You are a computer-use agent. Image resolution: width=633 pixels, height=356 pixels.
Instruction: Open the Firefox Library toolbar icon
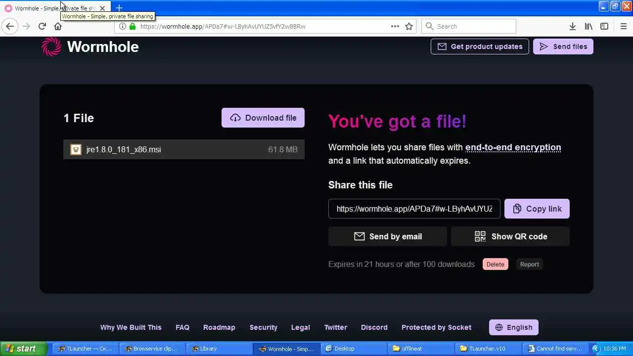click(588, 26)
